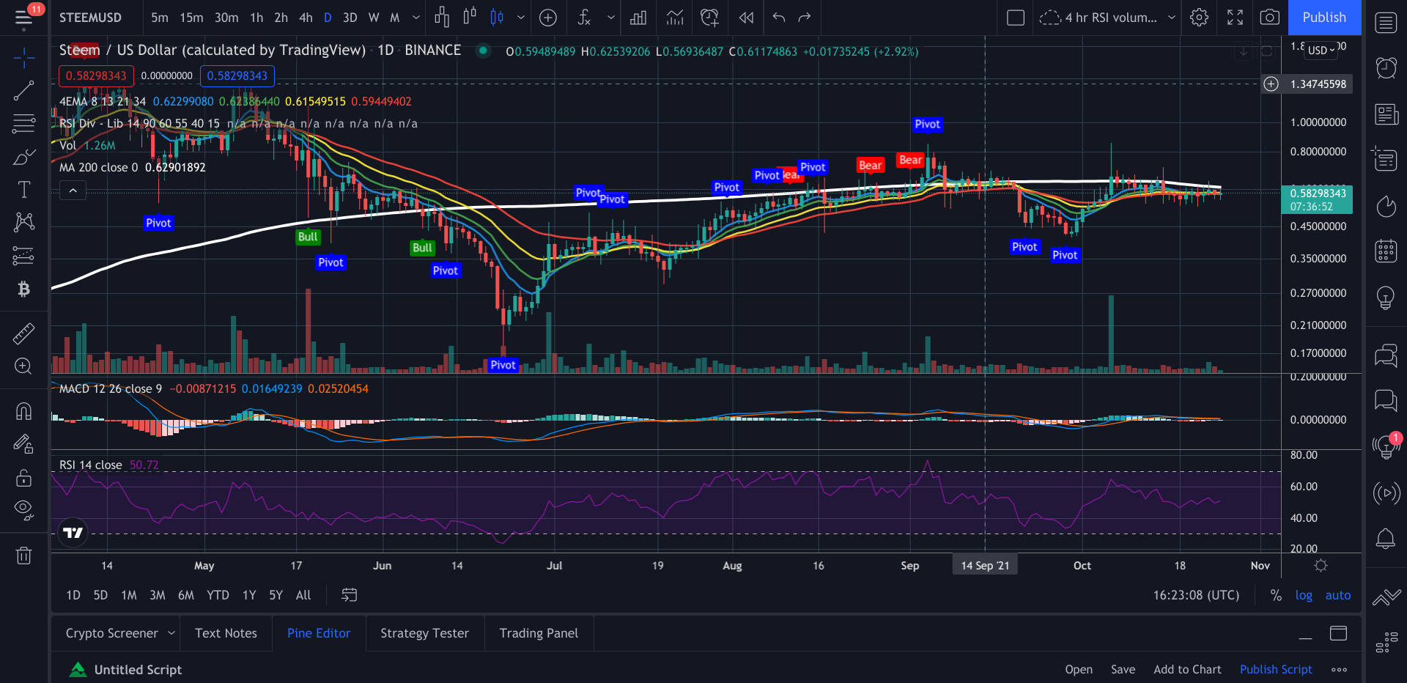
Task: Redo the last chart action
Action: (805, 18)
